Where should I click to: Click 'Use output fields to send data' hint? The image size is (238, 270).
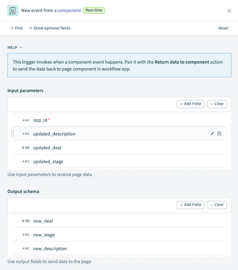[x=49, y=261]
